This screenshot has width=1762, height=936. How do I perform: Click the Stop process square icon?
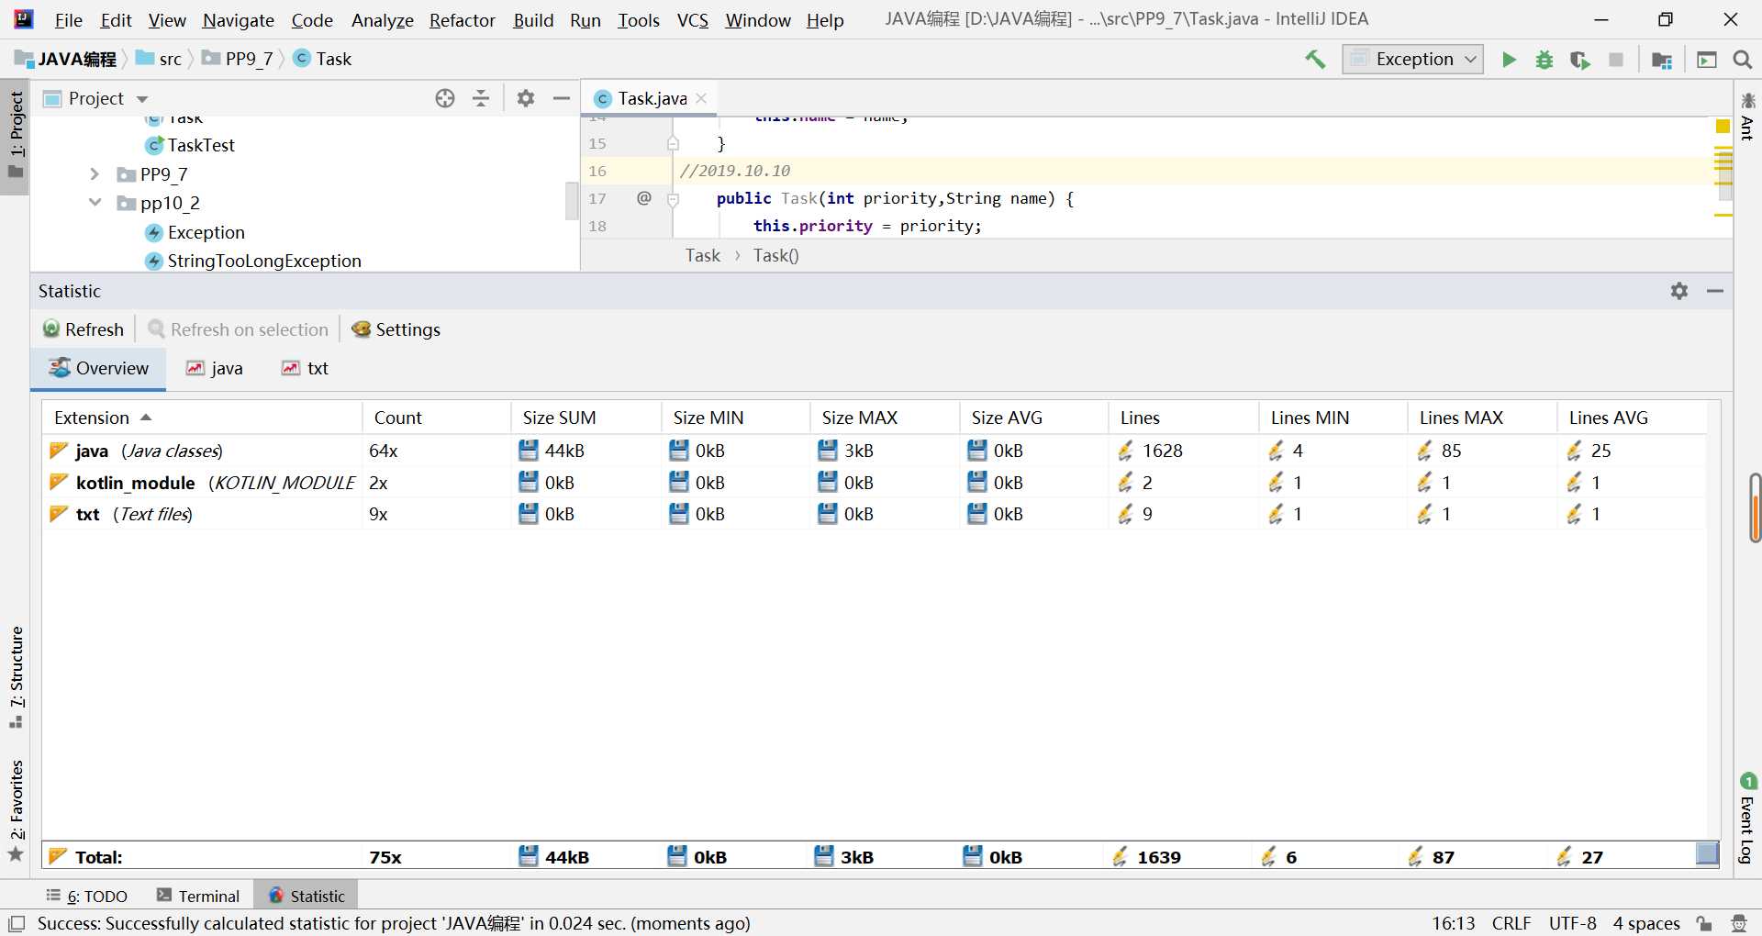[x=1616, y=60]
